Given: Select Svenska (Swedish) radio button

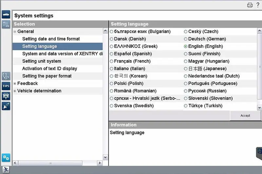Looking at the screenshot, I should point(111,106).
